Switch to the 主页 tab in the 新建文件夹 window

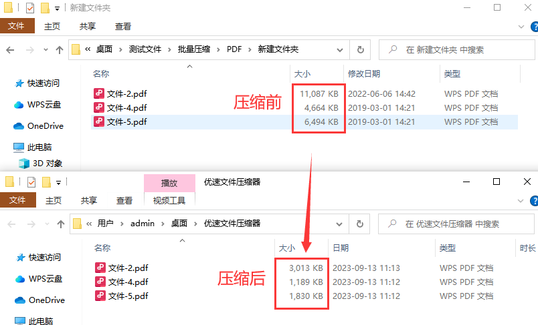coord(52,26)
